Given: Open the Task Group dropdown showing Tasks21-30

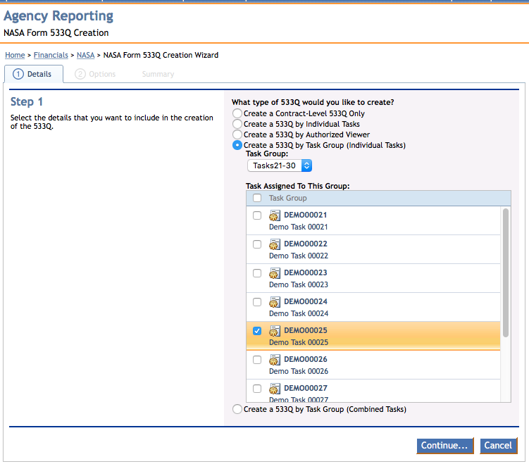Looking at the screenshot, I should [x=279, y=165].
